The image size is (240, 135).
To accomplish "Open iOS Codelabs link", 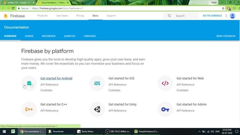I will pyautogui.click(x=114, y=90).
